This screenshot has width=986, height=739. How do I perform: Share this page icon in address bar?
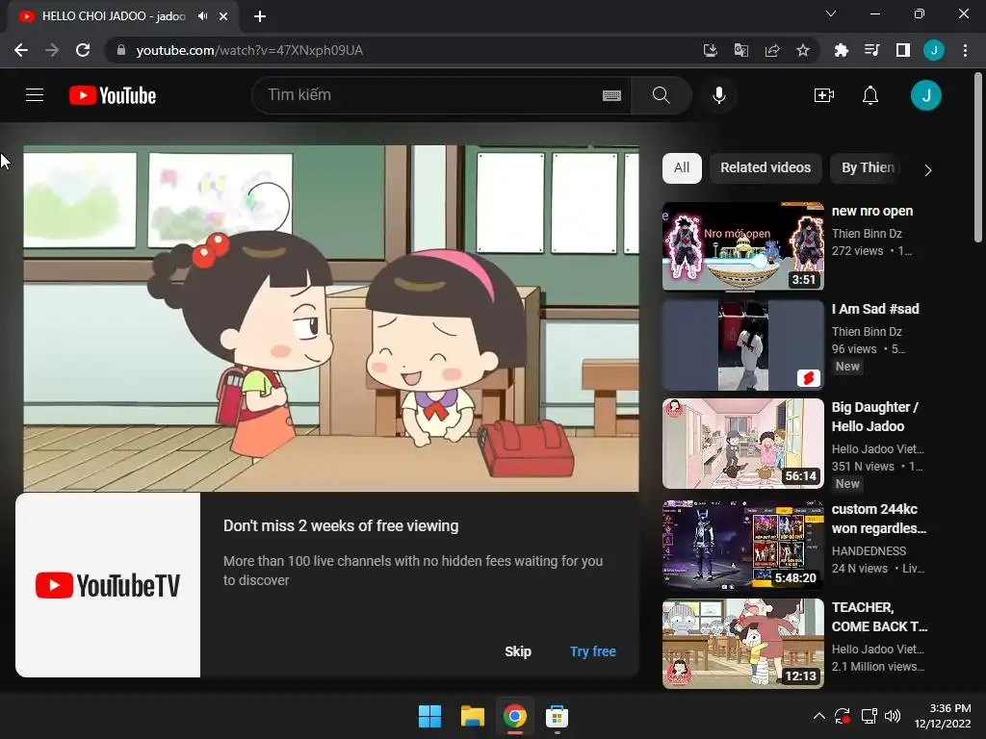tap(772, 50)
